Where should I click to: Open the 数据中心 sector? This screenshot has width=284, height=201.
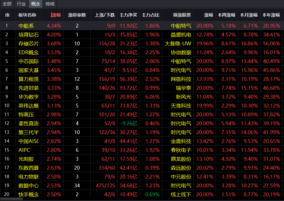point(28,185)
